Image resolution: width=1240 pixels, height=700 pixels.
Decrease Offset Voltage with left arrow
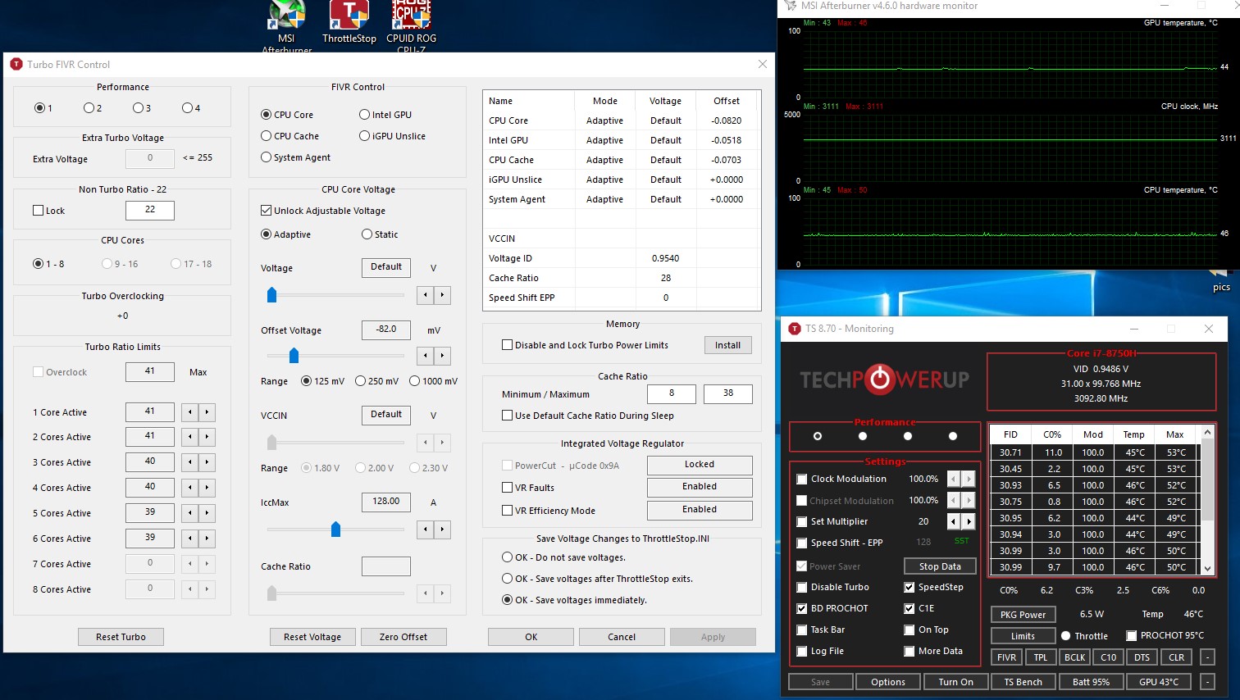(x=426, y=356)
